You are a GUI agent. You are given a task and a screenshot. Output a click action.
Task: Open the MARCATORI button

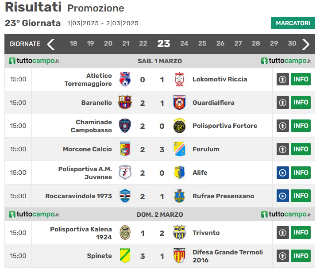[x=293, y=23]
